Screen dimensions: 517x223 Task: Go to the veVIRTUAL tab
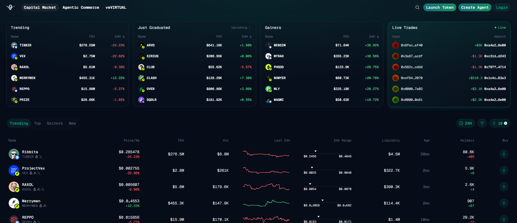(116, 7)
